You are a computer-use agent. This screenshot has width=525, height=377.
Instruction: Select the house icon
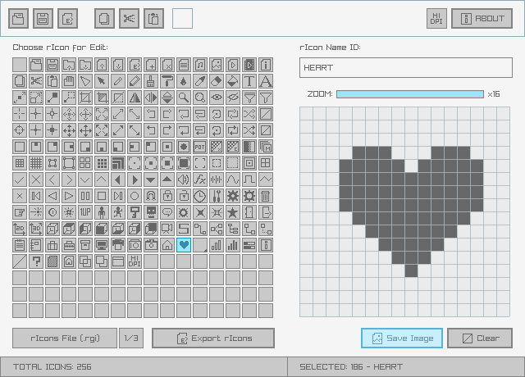tap(167, 245)
